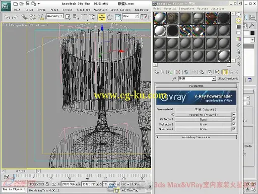Click Assign Material to Selection icon
Screen dimensions: 258x194
click(170, 72)
